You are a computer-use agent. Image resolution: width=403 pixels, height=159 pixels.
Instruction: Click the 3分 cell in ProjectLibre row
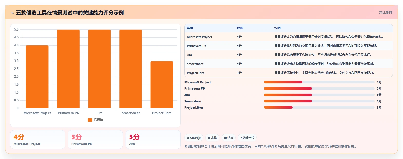click(239, 73)
